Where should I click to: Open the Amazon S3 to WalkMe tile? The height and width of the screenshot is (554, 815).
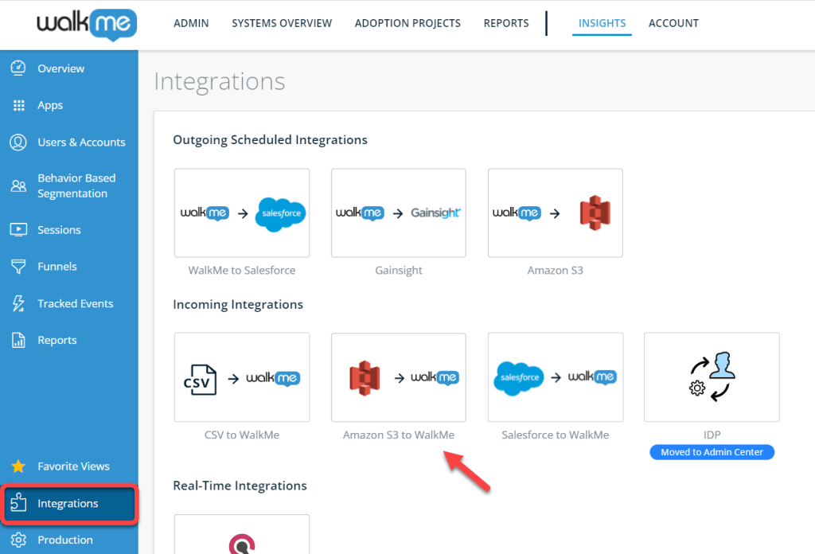398,377
